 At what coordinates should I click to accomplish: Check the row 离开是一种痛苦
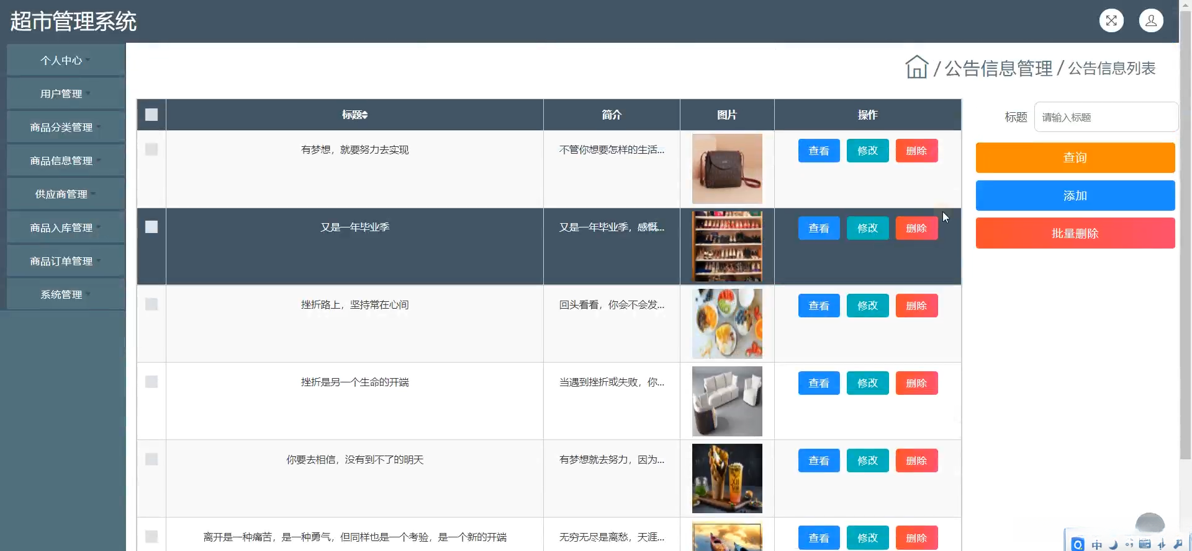151,537
